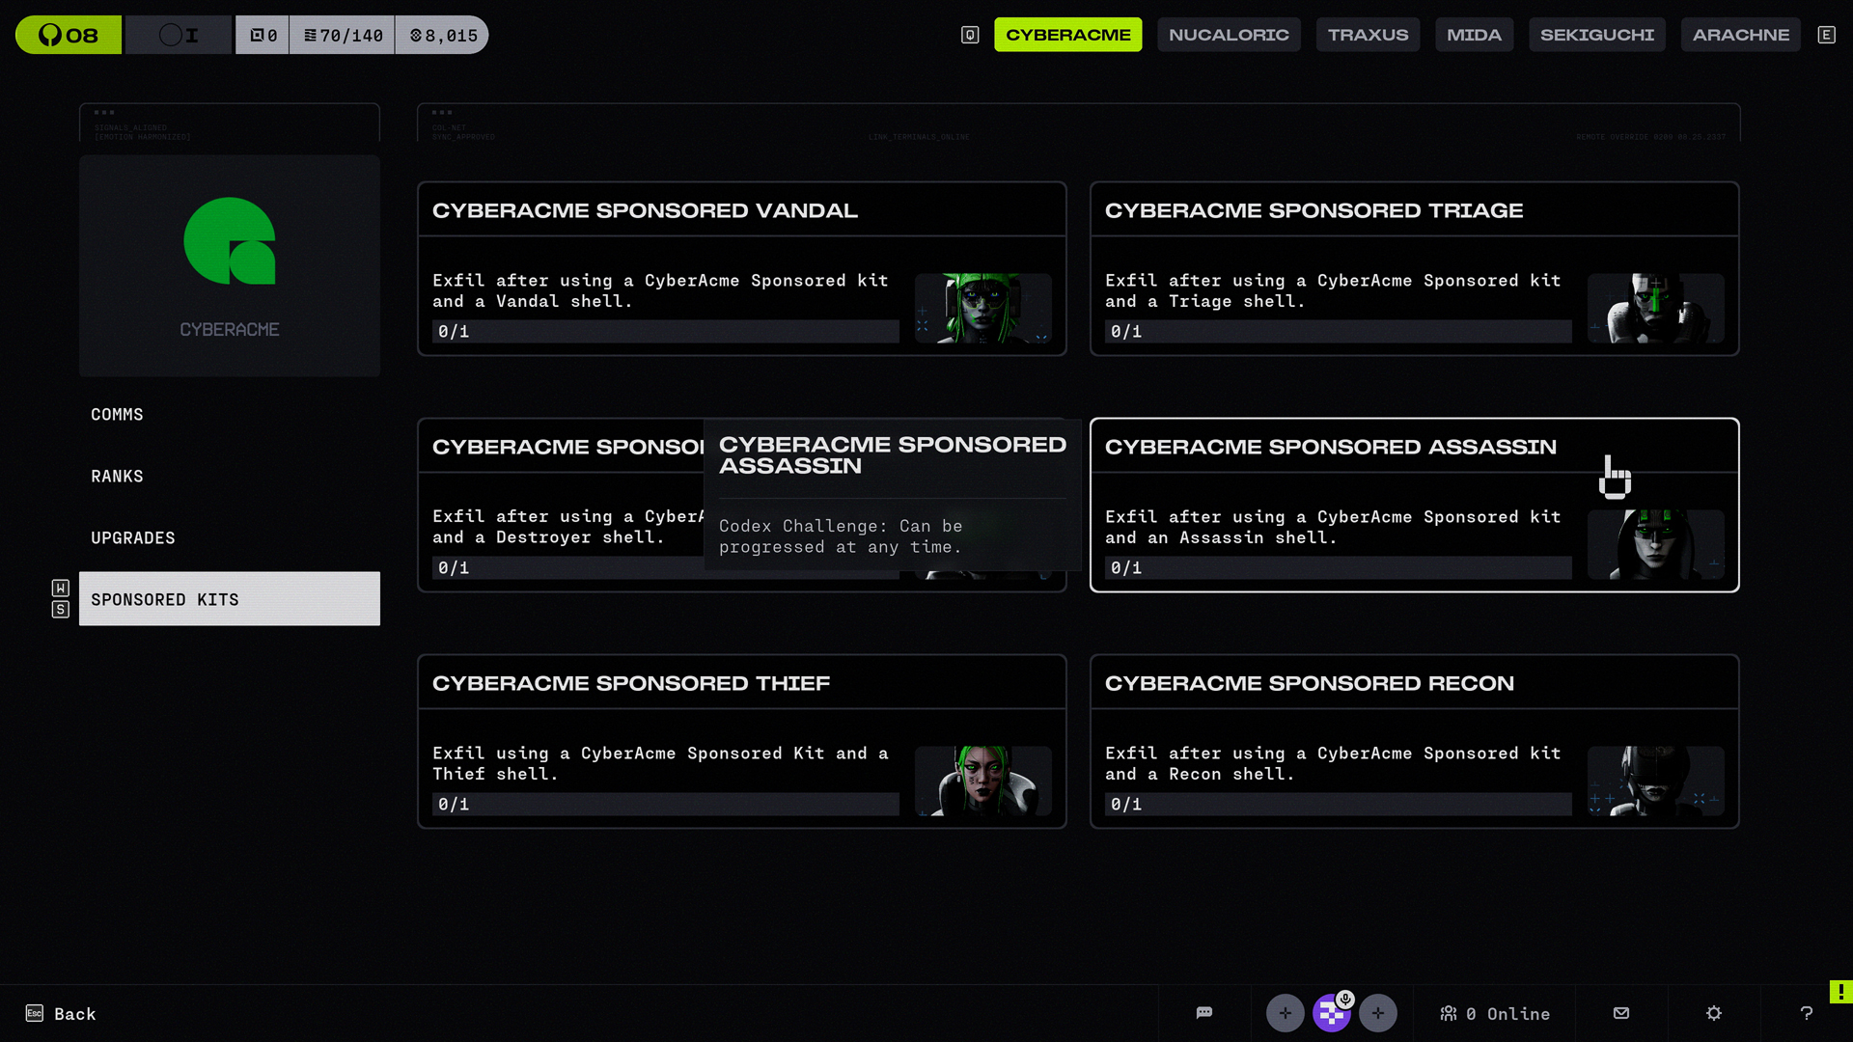
Task: Click the 0 Online friends indicator
Action: [1495, 1013]
